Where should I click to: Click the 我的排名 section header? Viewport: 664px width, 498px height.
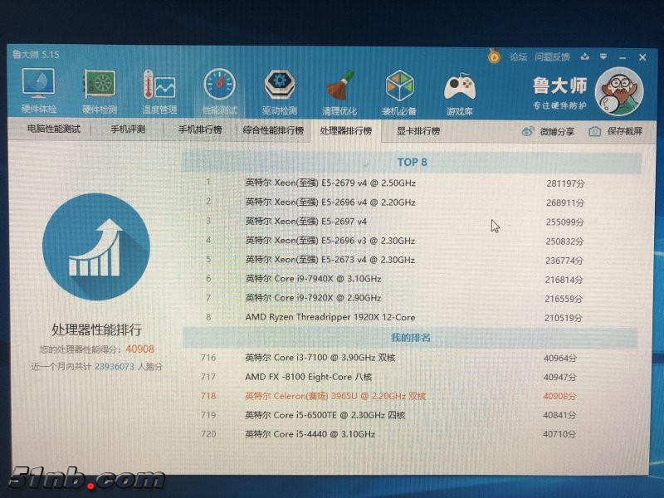[410, 338]
